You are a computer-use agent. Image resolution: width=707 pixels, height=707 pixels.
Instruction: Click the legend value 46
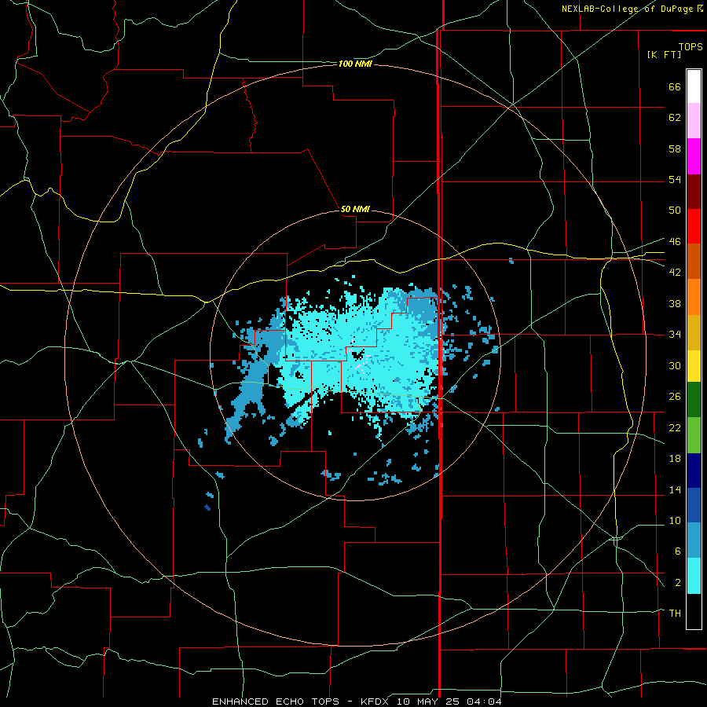tap(675, 241)
